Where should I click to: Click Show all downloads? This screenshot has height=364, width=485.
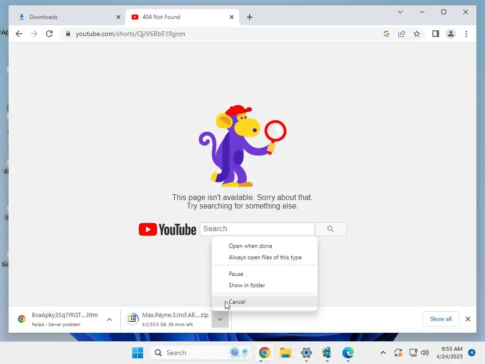[x=440, y=319]
